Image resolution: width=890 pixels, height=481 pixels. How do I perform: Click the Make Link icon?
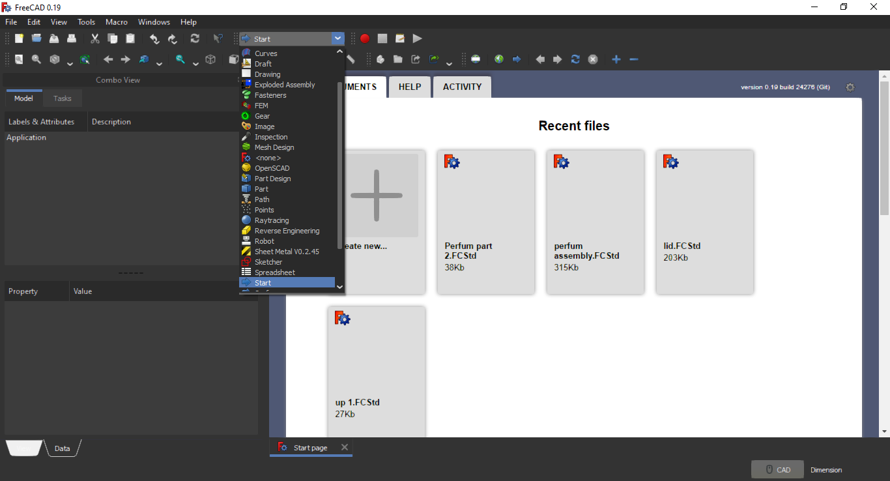pyautogui.click(x=416, y=59)
